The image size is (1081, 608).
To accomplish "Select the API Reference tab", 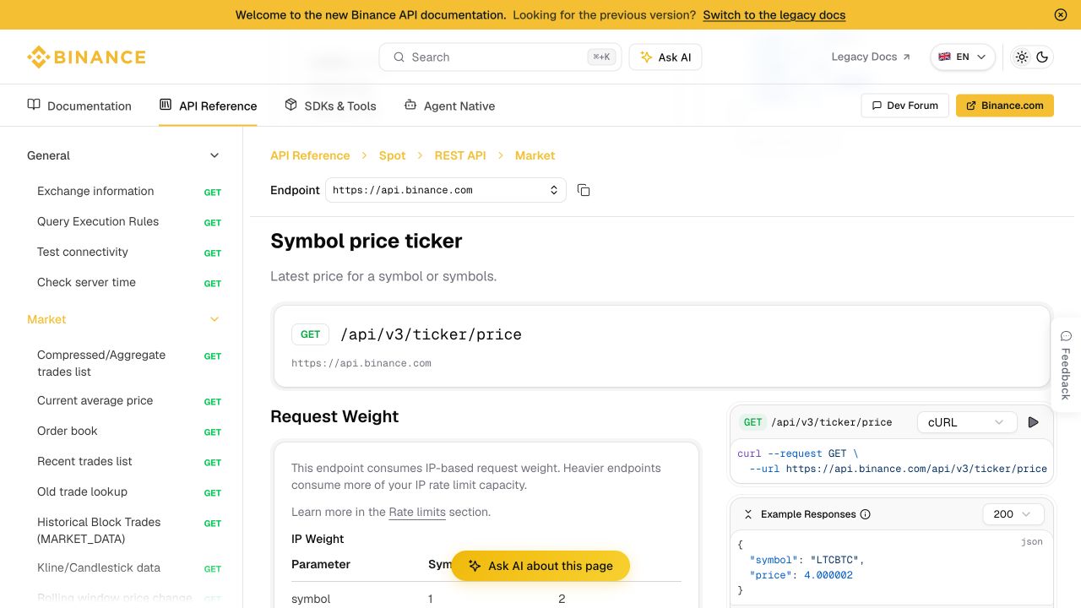I will tap(208, 106).
